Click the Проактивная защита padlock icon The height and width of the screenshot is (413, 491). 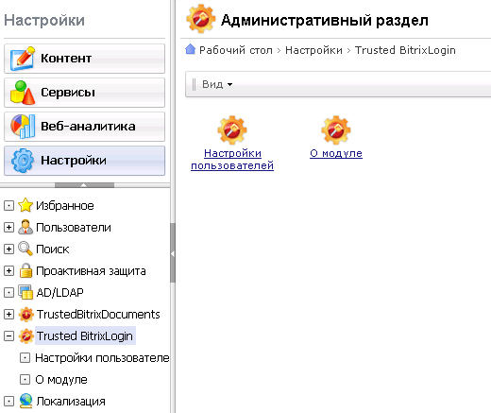click(x=25, y=270)
